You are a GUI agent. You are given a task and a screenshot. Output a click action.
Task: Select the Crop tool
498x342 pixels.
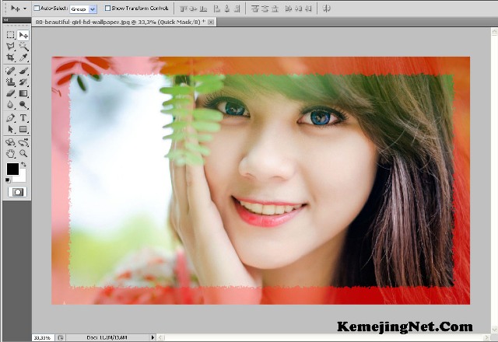coord(10,58)
